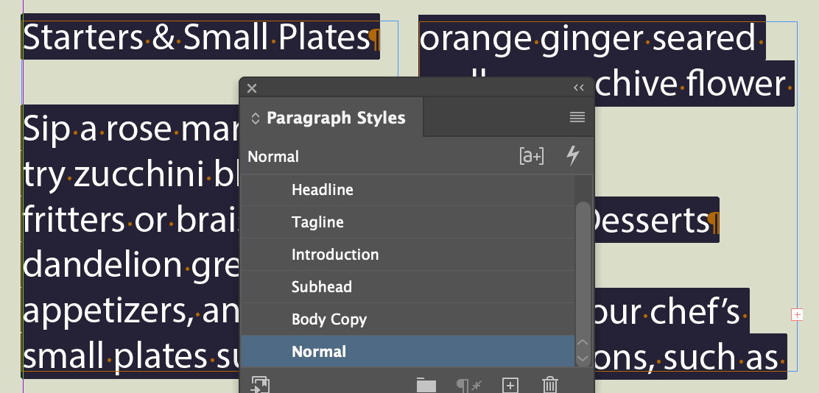Screen dimensions: 819x393
Task: Open Quick Apply lightning bolt
Action: [x=573, y=155]
